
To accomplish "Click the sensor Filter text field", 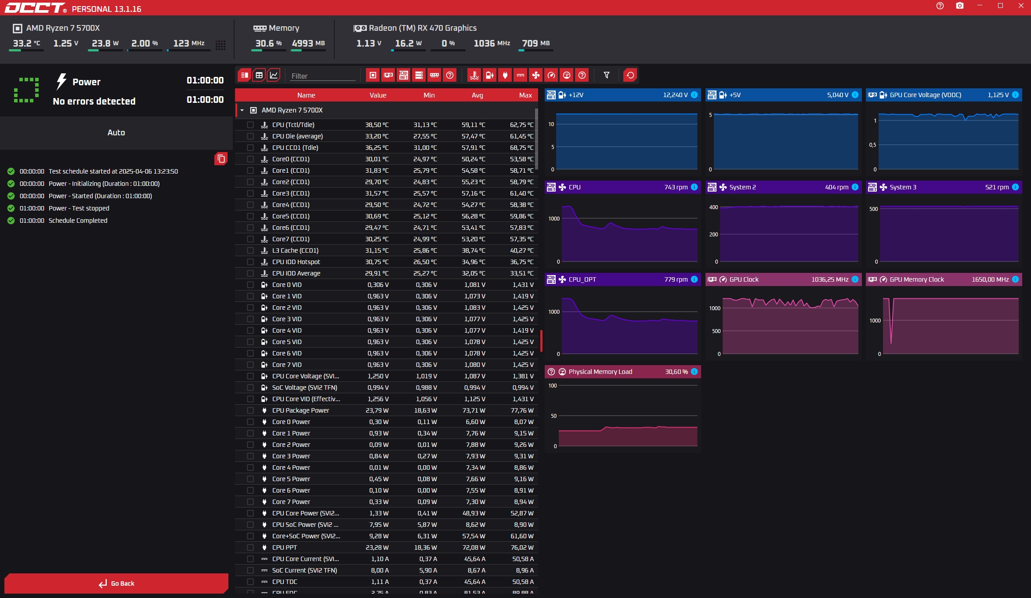I will point(322,76).
